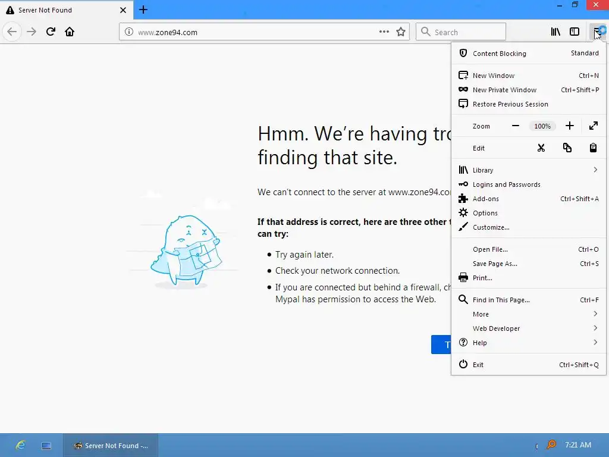The image size is (609, 457).
Task: Go back using the back arrow button
Action: tap(12, 32)
